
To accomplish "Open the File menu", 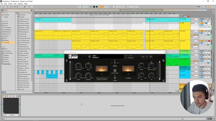I will click(2, 4).
